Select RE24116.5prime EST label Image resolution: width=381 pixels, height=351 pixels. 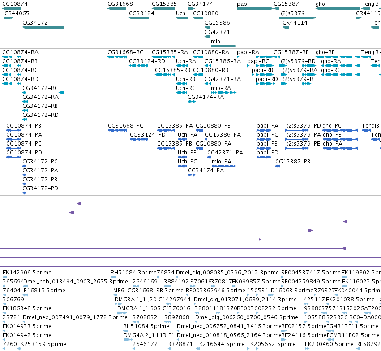pos(304,335)
